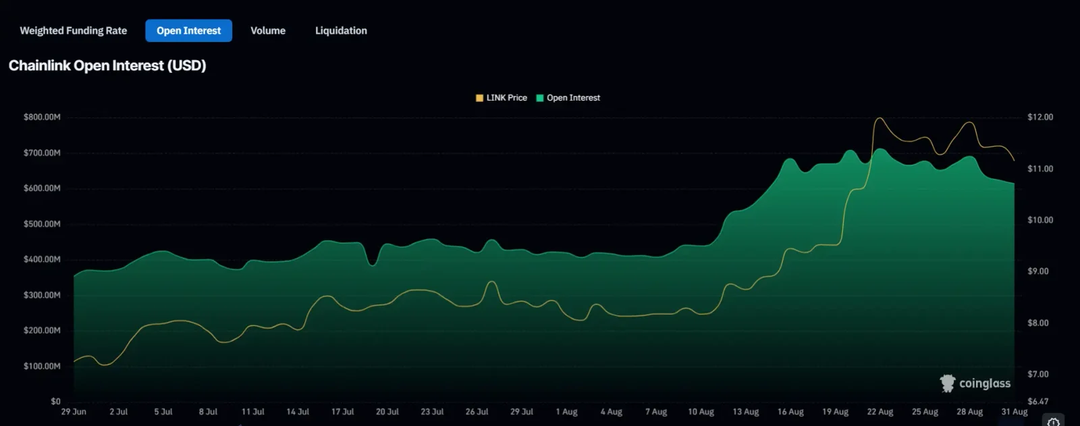Image resolution: width=1080 pixels, height=426 pixels.
Task: Click the $6.47 price axis label
Action: click(x=1038, y=402)
